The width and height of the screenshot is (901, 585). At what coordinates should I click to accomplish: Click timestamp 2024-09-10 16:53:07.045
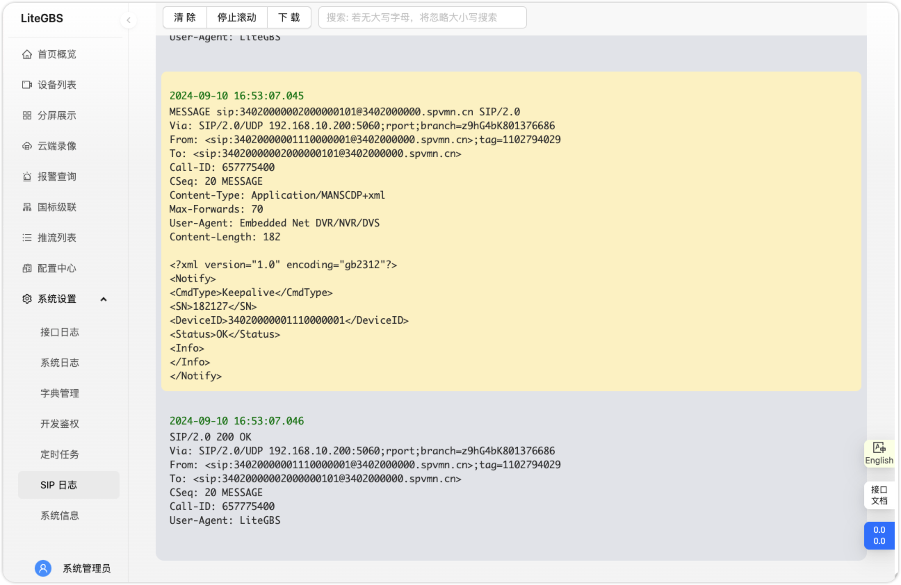click(236, 96)
